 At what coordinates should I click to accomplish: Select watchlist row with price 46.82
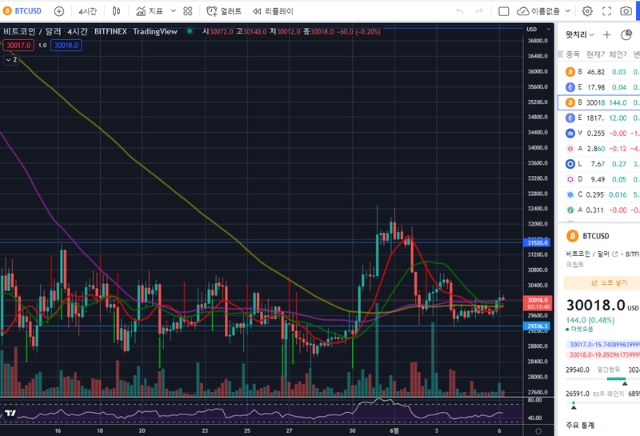tap(598, 72)
